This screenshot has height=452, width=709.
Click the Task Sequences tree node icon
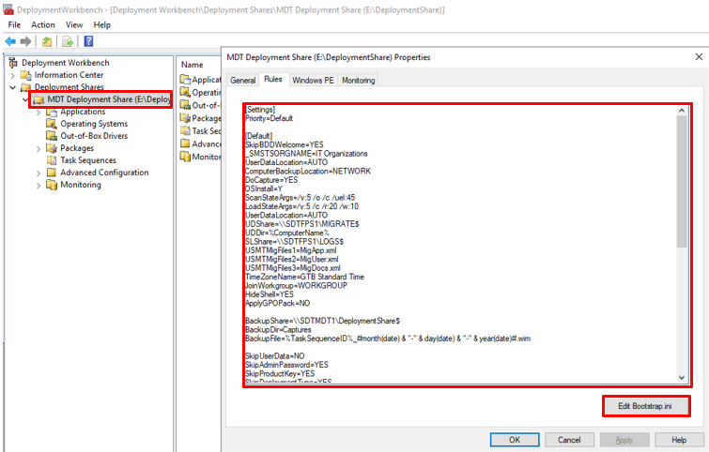click(52, 160)
